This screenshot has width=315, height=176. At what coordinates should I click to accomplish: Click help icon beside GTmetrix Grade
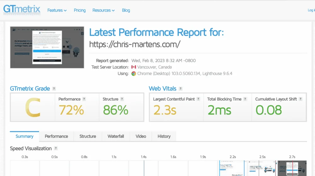click(x=54, y=89)
